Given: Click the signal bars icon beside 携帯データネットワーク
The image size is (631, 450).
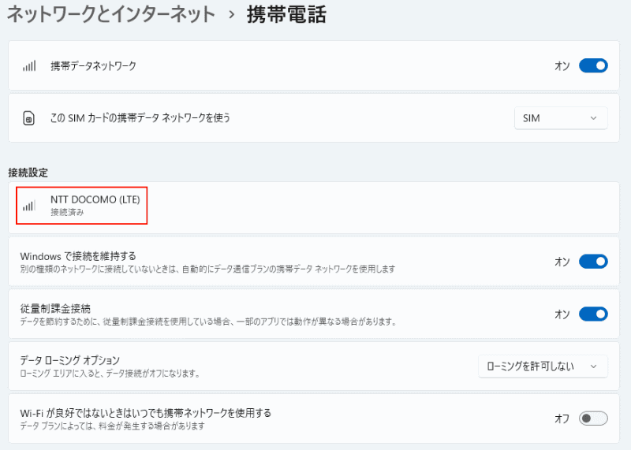Looking at the screenshot, I should (29, 66).
